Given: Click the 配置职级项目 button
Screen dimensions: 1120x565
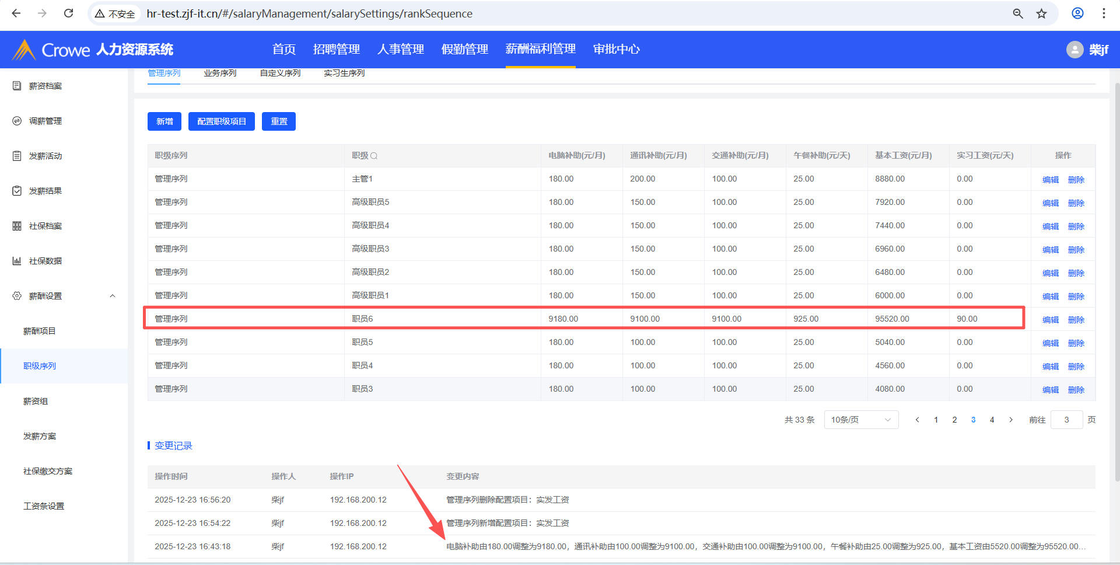Looking at the screenshot, I should [x=222, y=121].
